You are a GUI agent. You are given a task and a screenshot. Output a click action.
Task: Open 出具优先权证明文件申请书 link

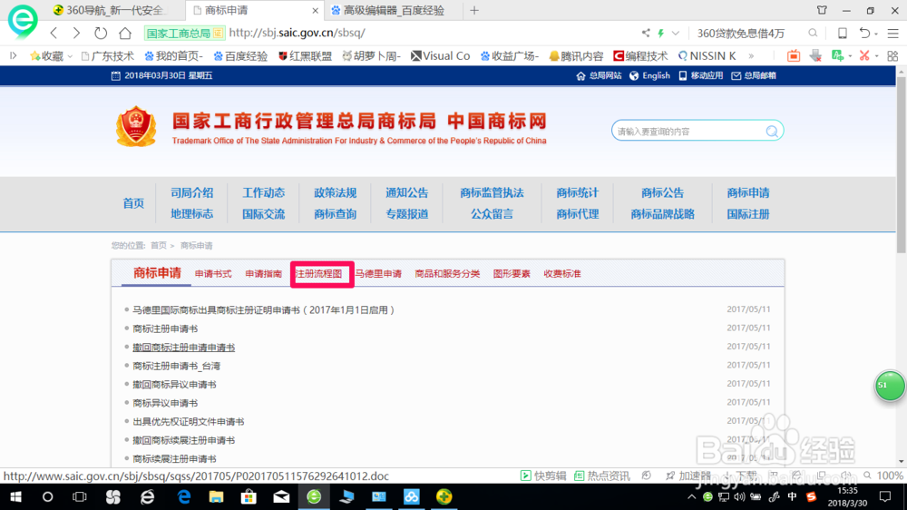pos(189,421)
